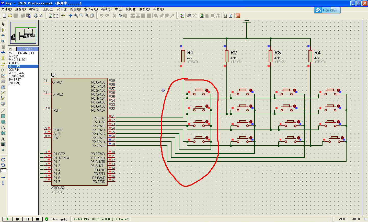Image resolution: width=368 pixels, height=222 pixels.
Task: Open the design explorer icon
Action: tap(202, 16)
